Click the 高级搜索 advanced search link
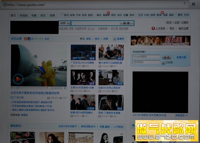200x143 pixels. click(124, 29)
